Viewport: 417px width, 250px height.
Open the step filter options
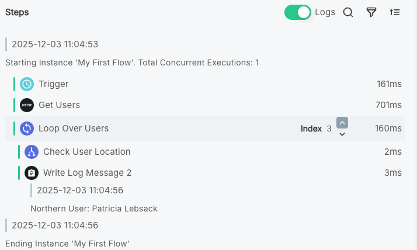click(x=371, y=12)
